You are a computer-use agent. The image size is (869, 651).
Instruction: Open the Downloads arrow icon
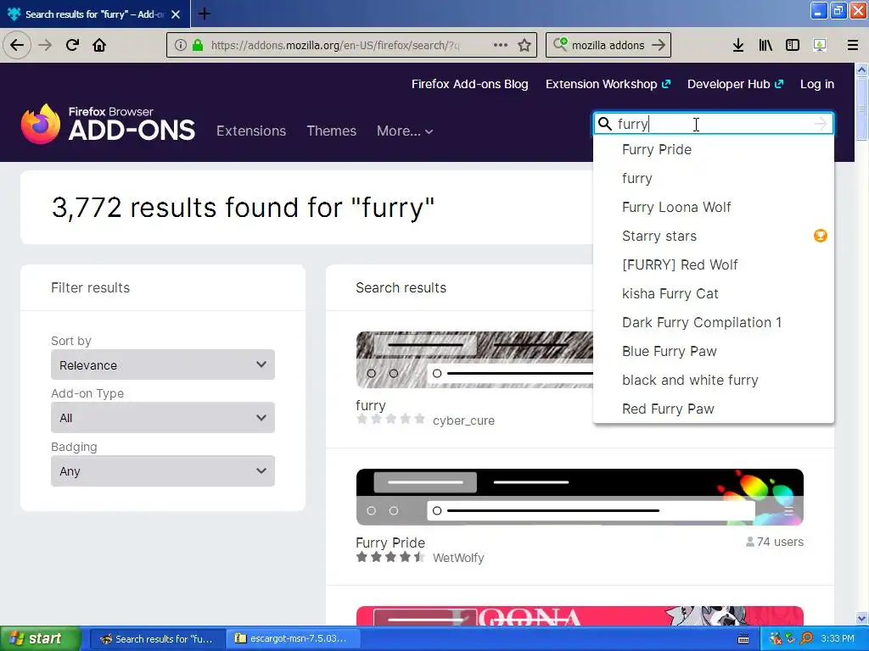coord(737,45)
